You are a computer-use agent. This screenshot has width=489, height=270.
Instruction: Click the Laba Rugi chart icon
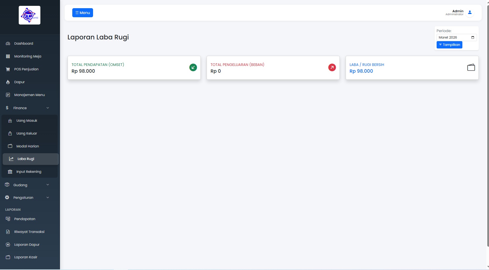11,159
